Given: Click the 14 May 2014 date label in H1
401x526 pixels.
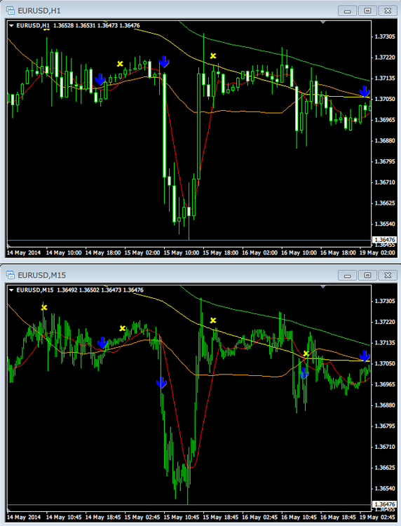Looking at the screenshot, I should click(x=23, y=252).
